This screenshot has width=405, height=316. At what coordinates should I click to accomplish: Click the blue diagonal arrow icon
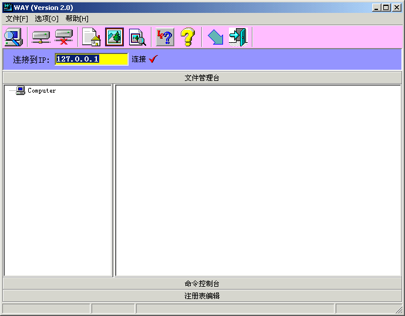(x=215, y=38)
